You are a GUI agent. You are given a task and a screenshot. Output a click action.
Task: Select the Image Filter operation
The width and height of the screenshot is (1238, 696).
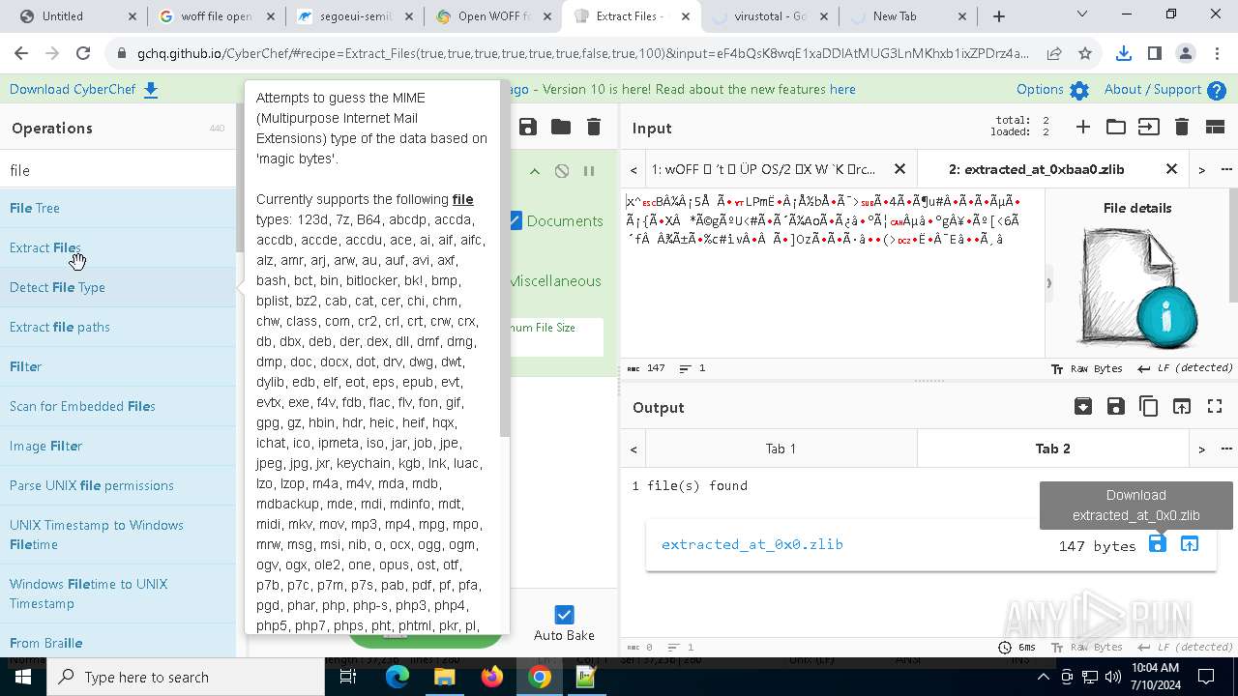click(x=118, y=446)
